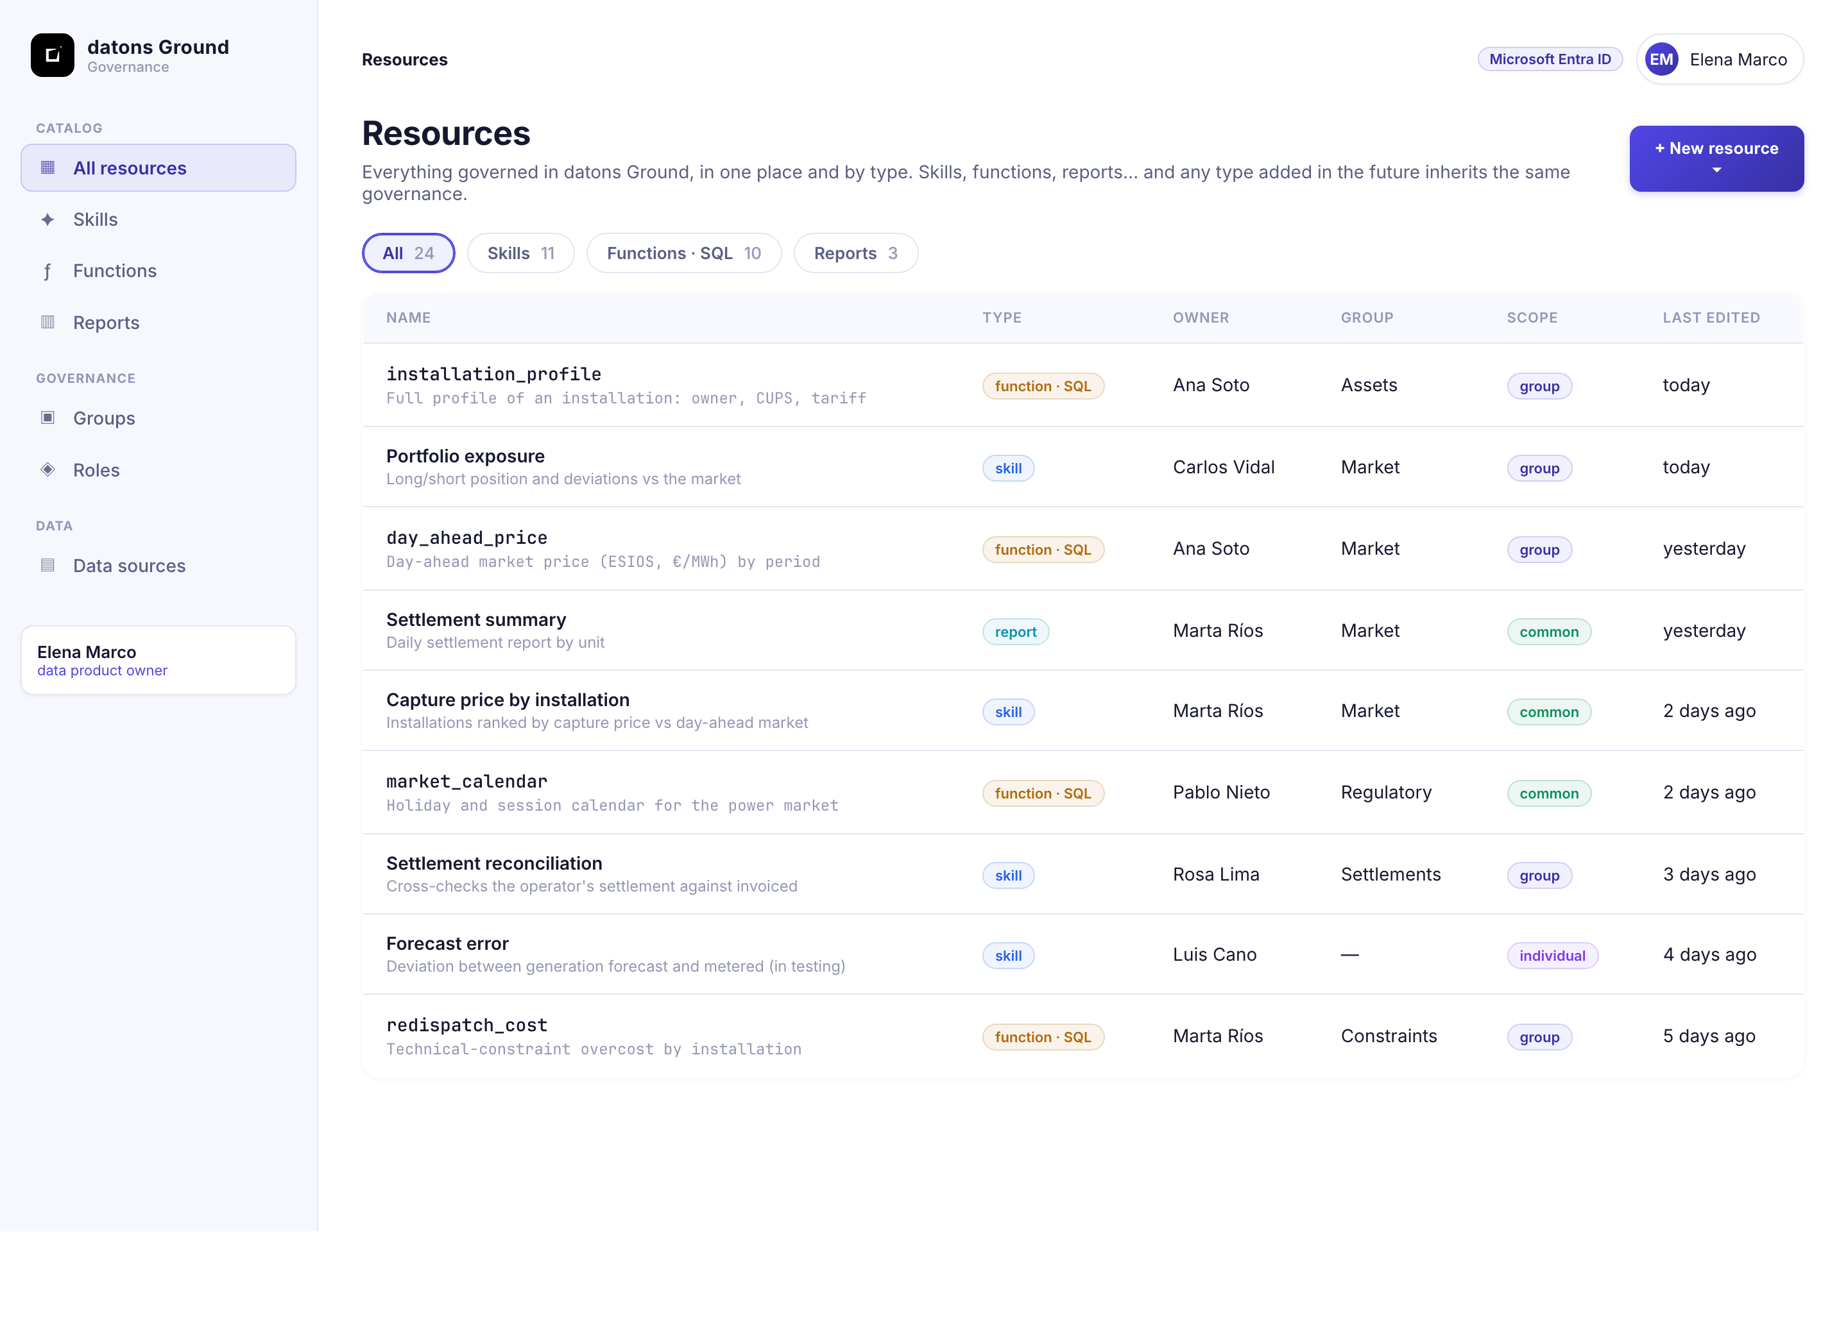Open All resources via its grid icon
The width and height of the screenshot is (1848, 1334).
point(48,168)
